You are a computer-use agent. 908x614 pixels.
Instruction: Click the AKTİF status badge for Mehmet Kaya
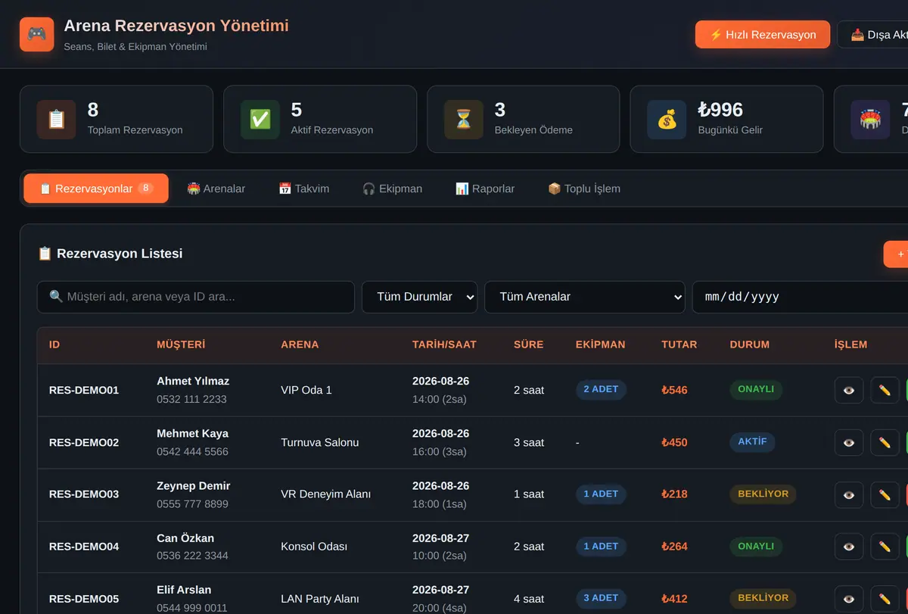[752, 441]
